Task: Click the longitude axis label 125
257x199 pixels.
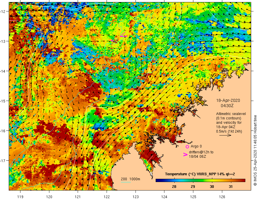Action: [x=193, y=197]
